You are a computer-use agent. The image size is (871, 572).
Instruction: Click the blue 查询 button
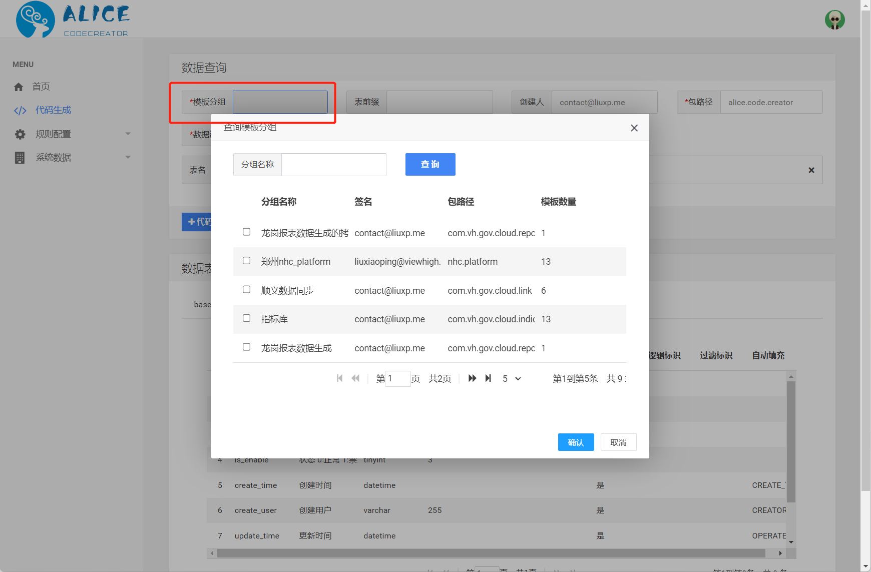(x=430, y=164)
